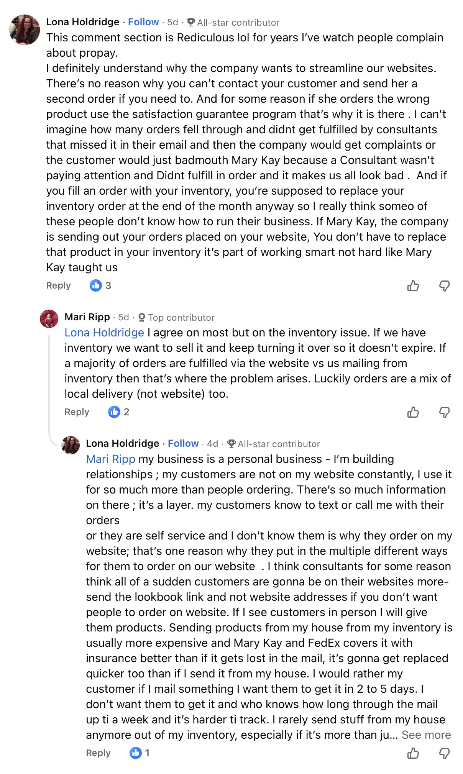The width and height of the screenshot is (463, 774).
Task: Like Lona Holdridge's last reply
Action: coord(413,753)
